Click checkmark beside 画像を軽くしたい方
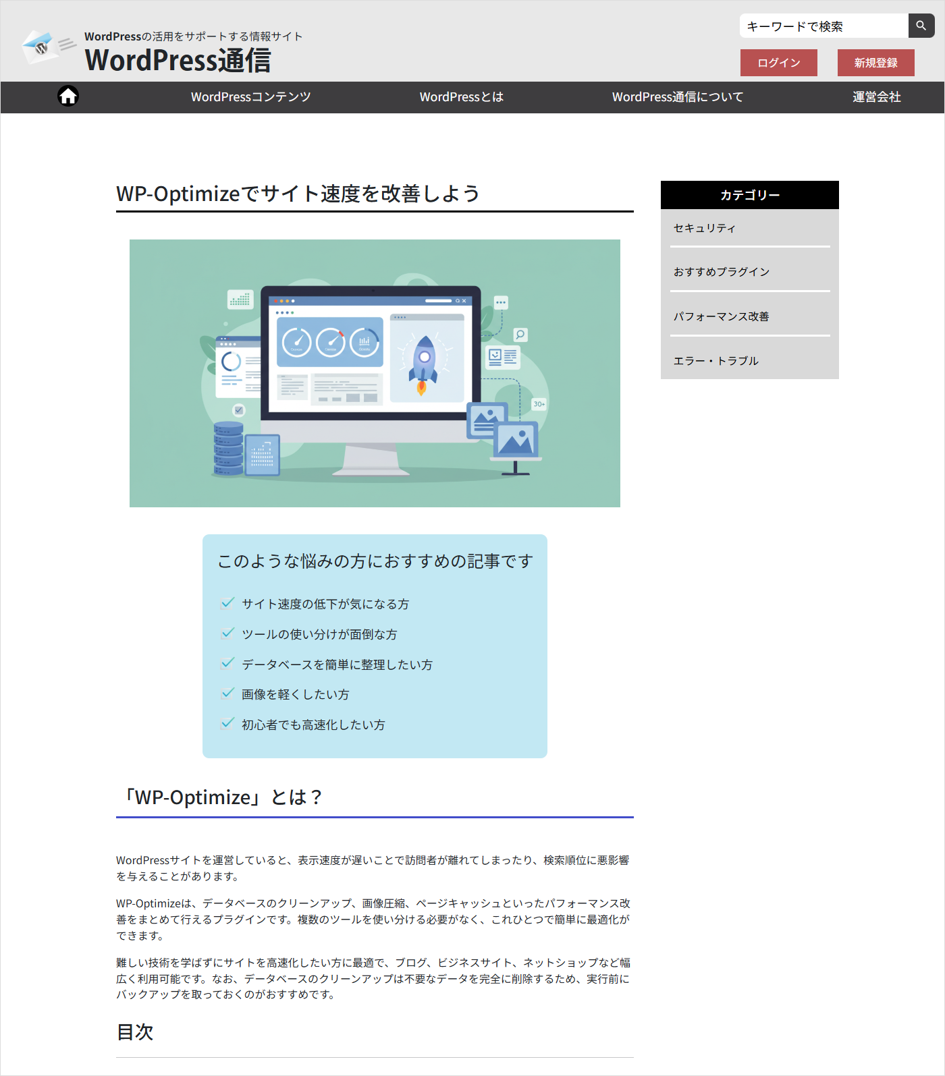945x1076 pixels. pyautogui.click(x=227, y=693)
